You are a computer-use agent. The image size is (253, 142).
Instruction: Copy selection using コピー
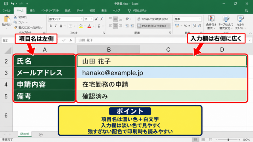pyautogui.click(x=20, y=22)
